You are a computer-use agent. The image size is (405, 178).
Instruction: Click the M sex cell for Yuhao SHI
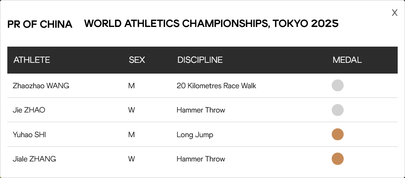[x=132, y=135]
